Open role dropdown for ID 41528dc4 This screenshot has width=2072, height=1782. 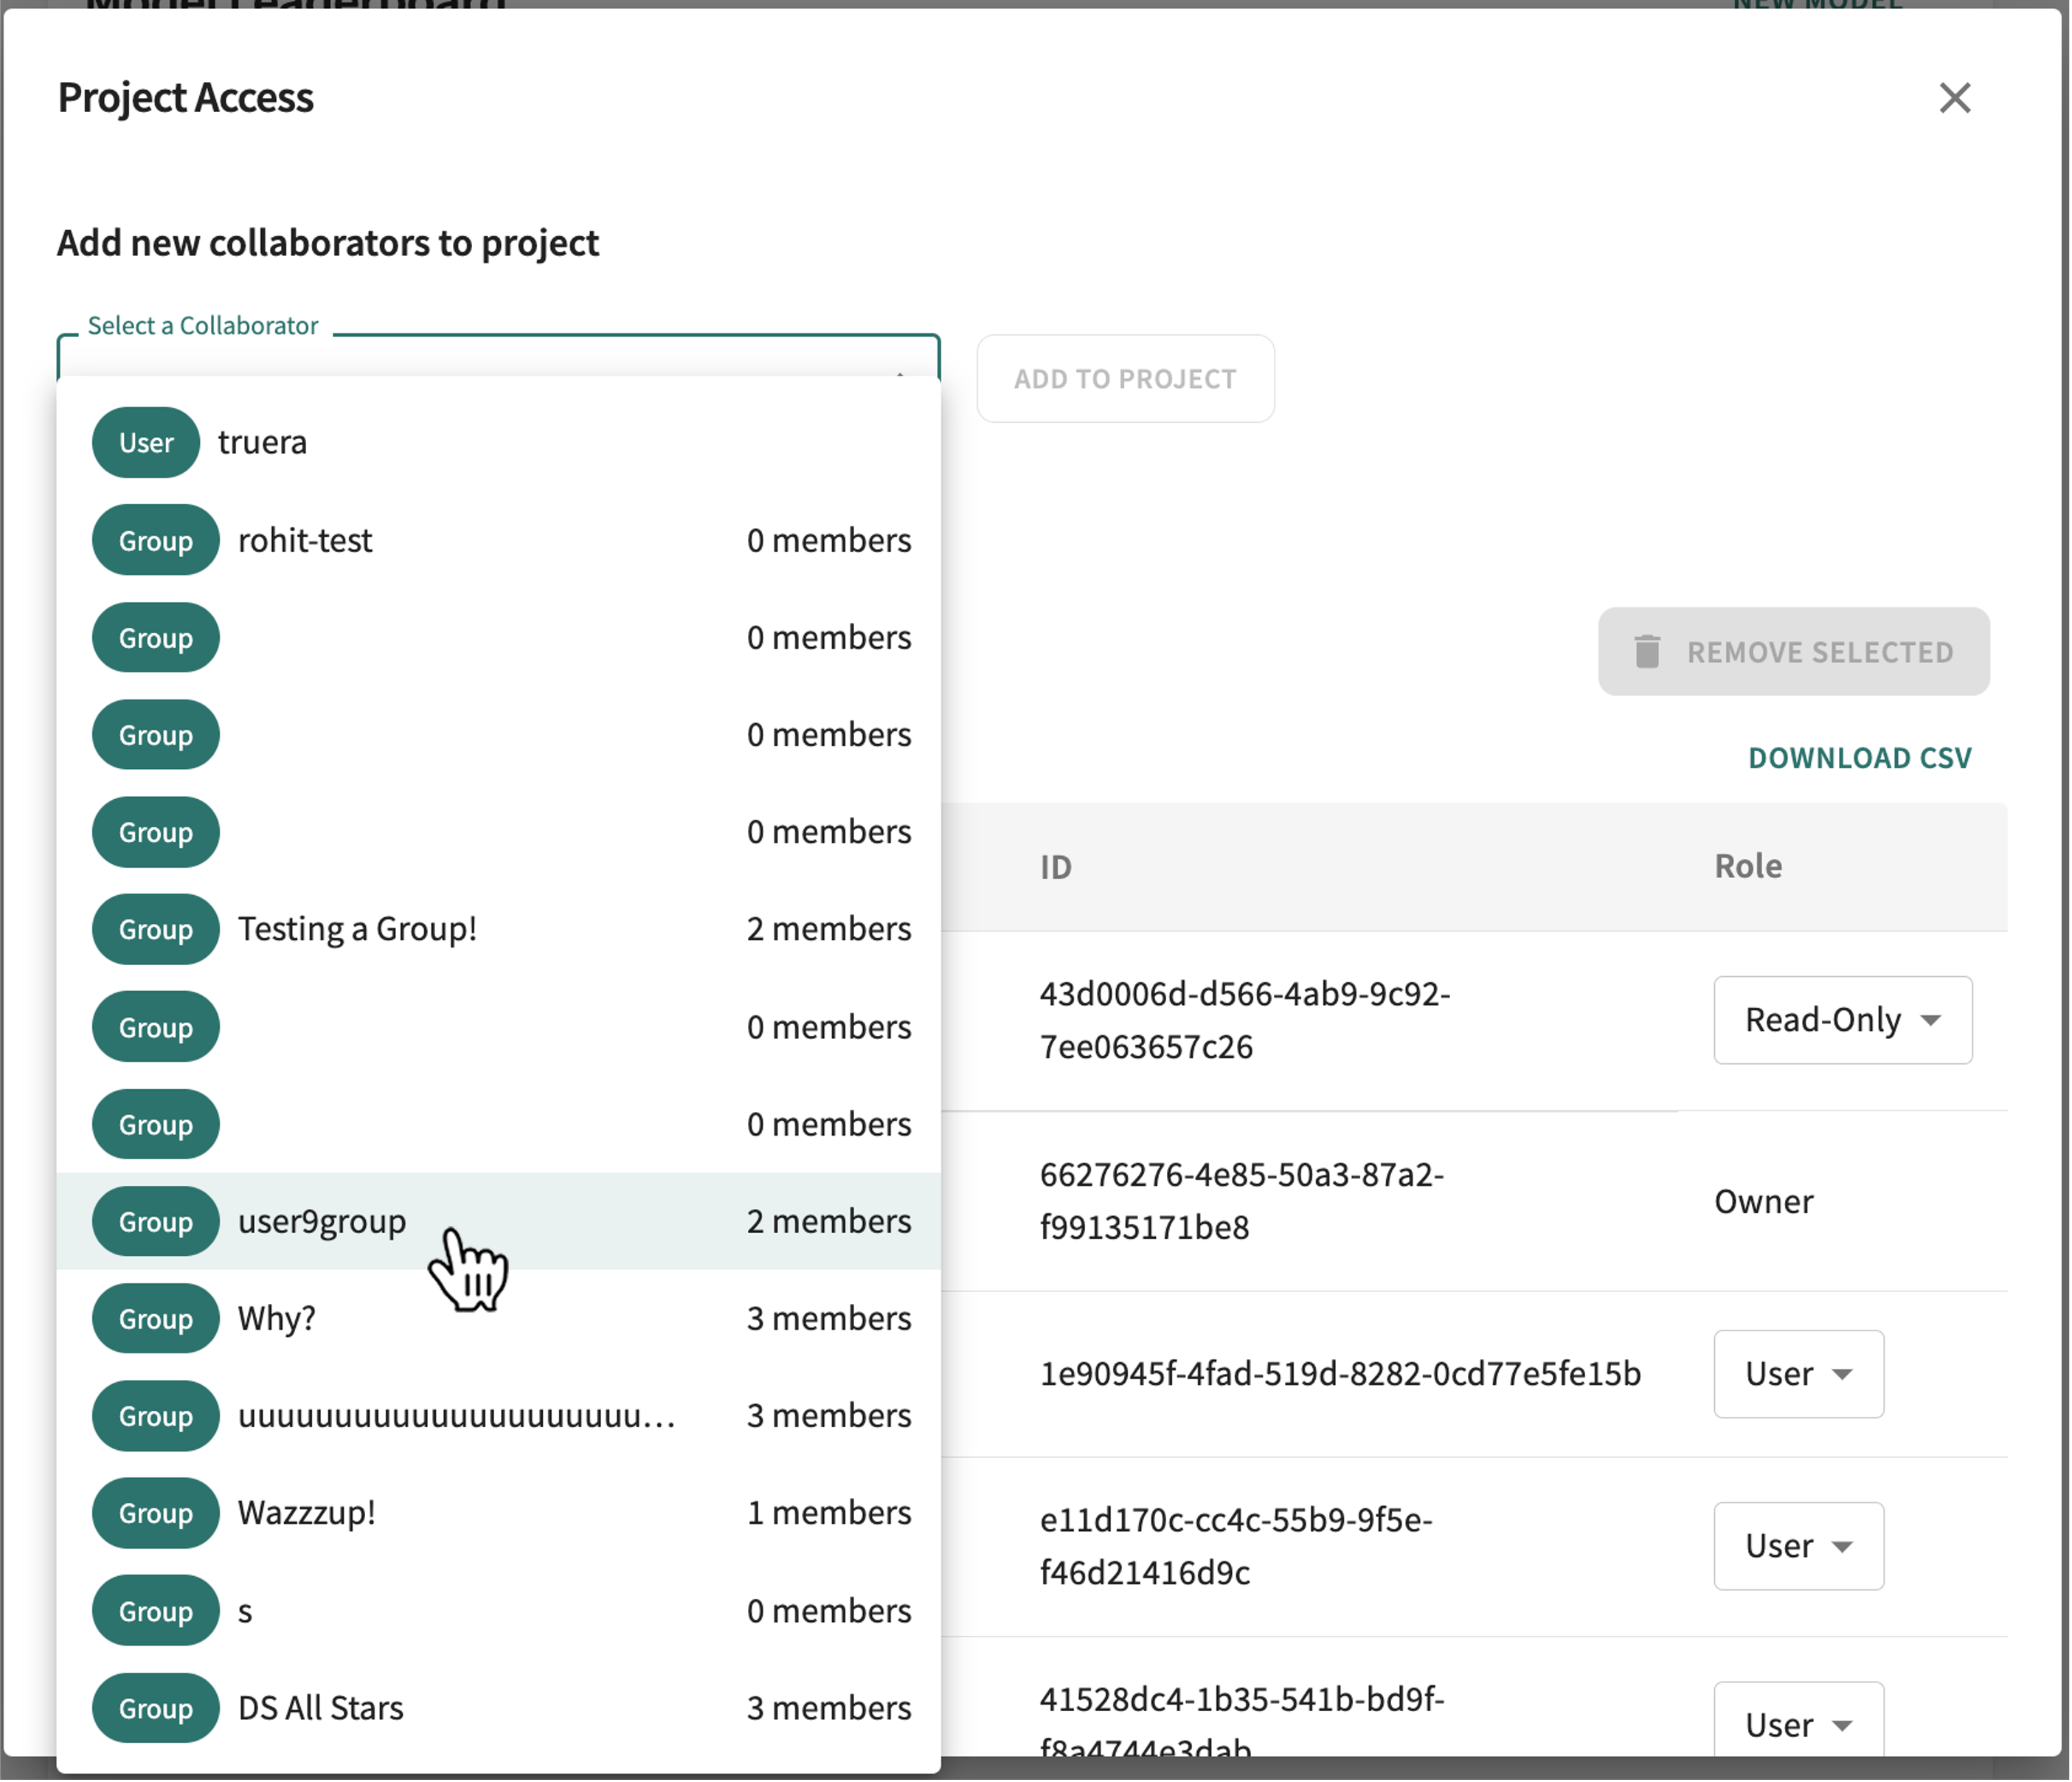pos(1798,1721)
